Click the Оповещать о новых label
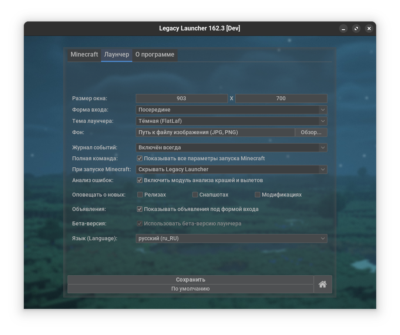400x335 pixels. [x=99, y=195]
